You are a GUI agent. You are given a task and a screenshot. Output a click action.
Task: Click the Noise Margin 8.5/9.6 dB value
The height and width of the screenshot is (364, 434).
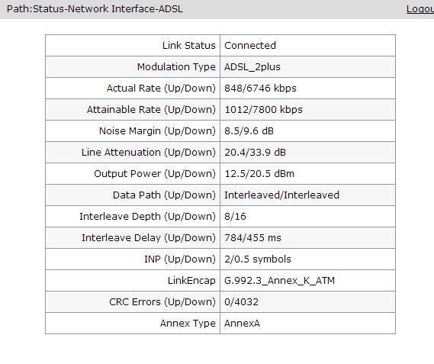pyautogui.click(x=249, y=130)
